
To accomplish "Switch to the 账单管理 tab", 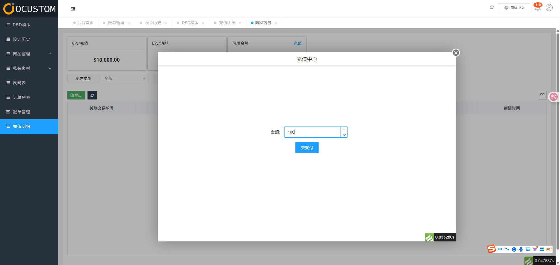I will pos(116,23).
